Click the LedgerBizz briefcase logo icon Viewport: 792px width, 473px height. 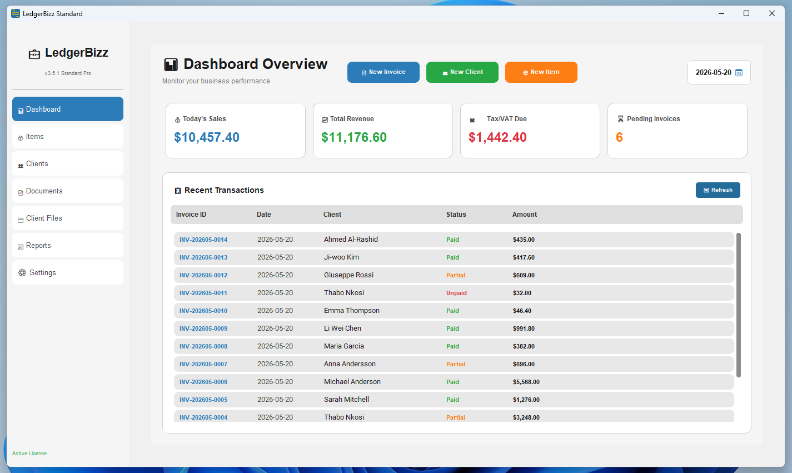point(34,54)
